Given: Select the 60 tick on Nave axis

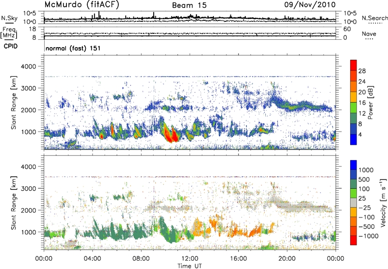Looking at the screenshot, I should [x=347, y=29].
